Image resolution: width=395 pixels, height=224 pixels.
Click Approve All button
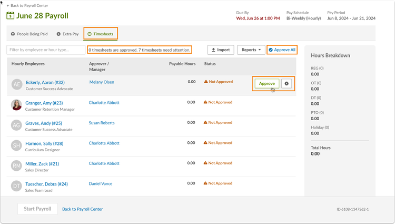point(282,50)
